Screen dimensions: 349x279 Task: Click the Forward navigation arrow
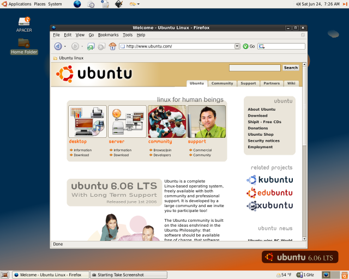(x=75, y=46)
